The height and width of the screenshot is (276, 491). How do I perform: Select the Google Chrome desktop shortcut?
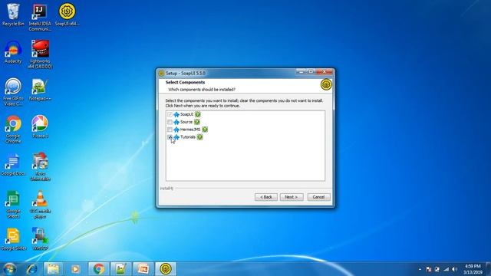(13, 130)
